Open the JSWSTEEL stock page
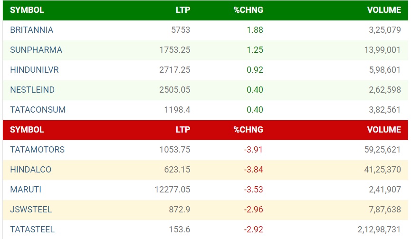Viewport: 411px width, 239px height. [31, 210]
